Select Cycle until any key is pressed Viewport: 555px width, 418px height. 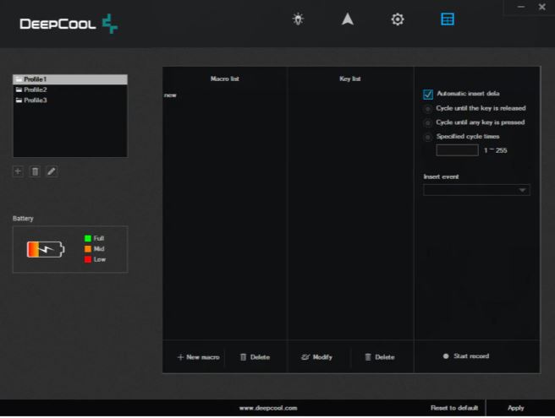428,122
